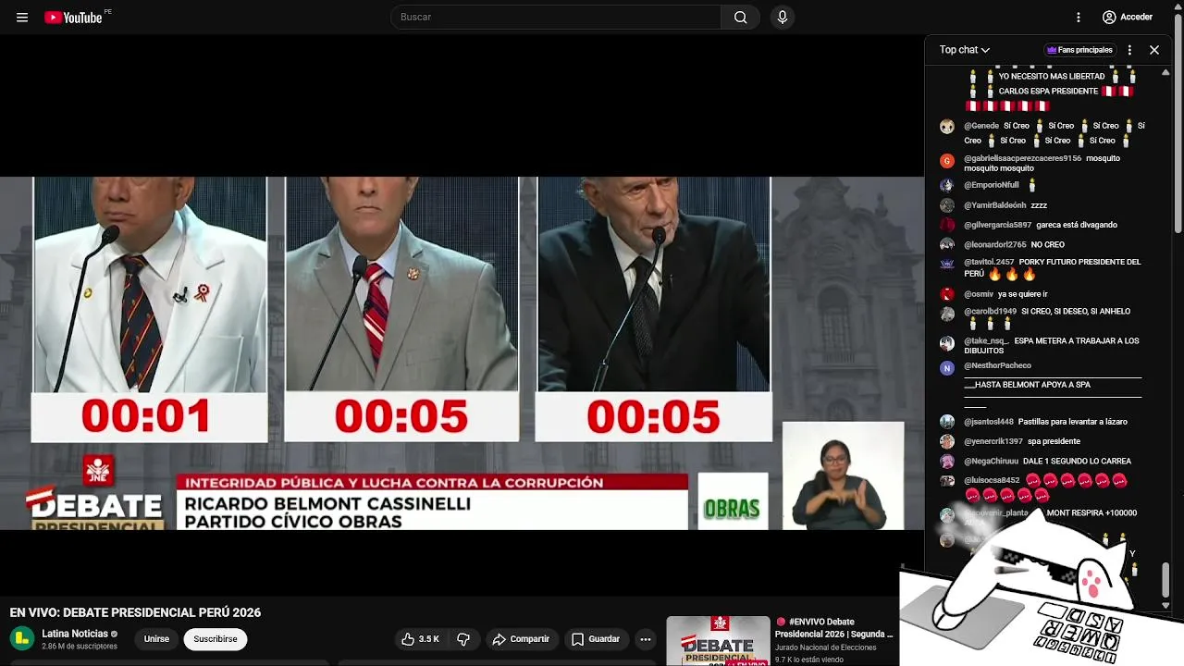Click @jsantosl448 username in chat
Viewport: 1184px width, 666px height.
click(x=988, y=422)
